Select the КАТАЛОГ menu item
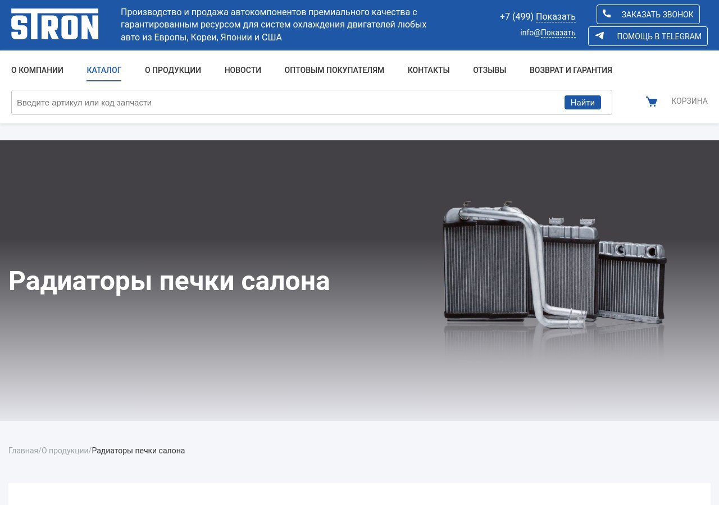The image size is (719, 505). tap(104, 70)
